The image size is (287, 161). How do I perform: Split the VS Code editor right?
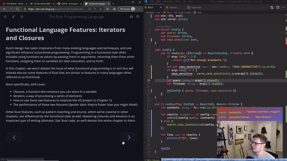click(x=278, y=8)
